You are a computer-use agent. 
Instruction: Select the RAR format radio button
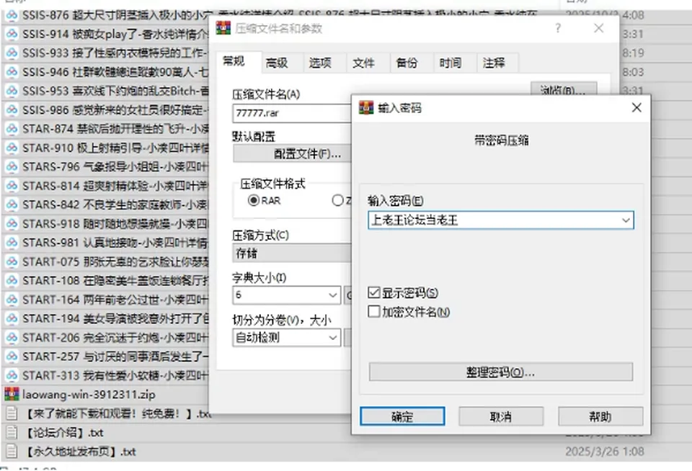tap(253, 201)
